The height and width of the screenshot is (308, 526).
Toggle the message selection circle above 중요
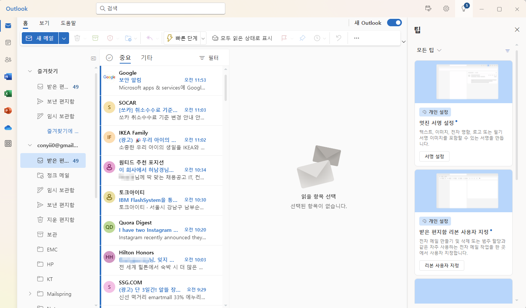click(109, 58)
